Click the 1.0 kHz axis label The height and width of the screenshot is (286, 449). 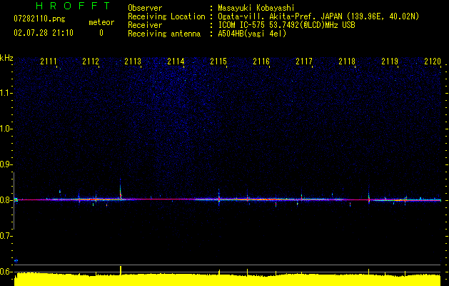pos(6,129)
